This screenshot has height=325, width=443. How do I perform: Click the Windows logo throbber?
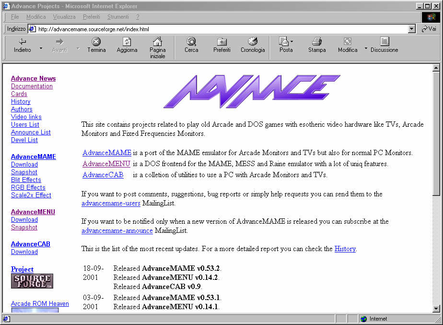pos(431,17)
